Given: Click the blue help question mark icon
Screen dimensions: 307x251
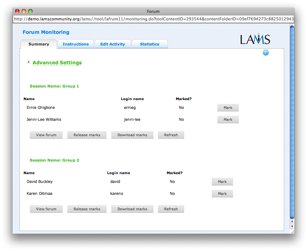Looking at the screenshot, I should (x=266, y=53).
